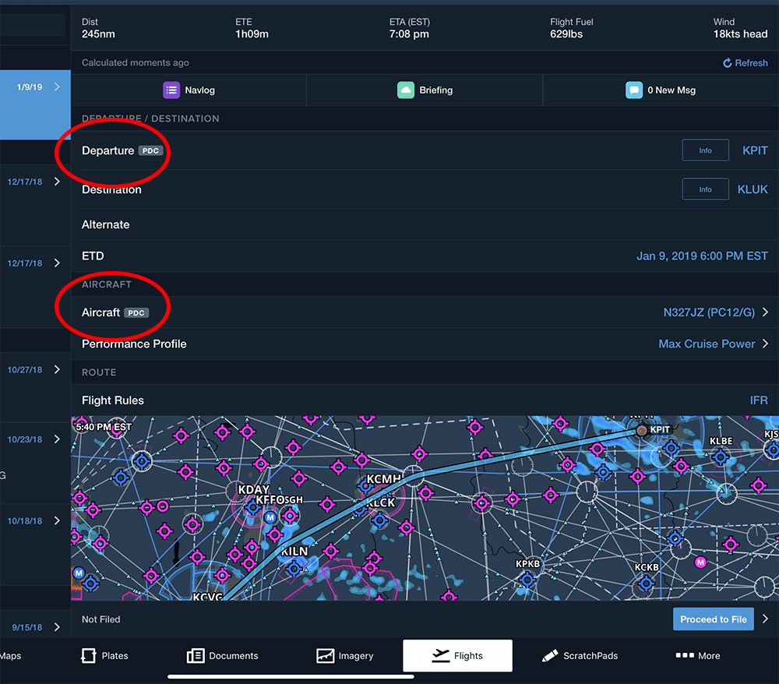Open the Plates tab icon
The image size is (779, 684).
click(x=89, y=656)
